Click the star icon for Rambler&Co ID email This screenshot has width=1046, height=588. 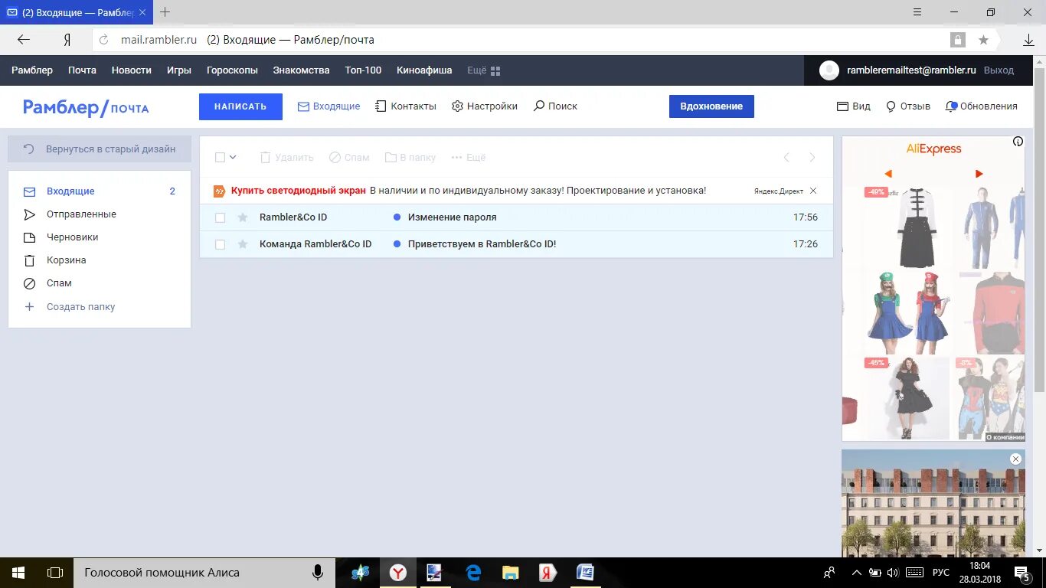tap(243, 217)
